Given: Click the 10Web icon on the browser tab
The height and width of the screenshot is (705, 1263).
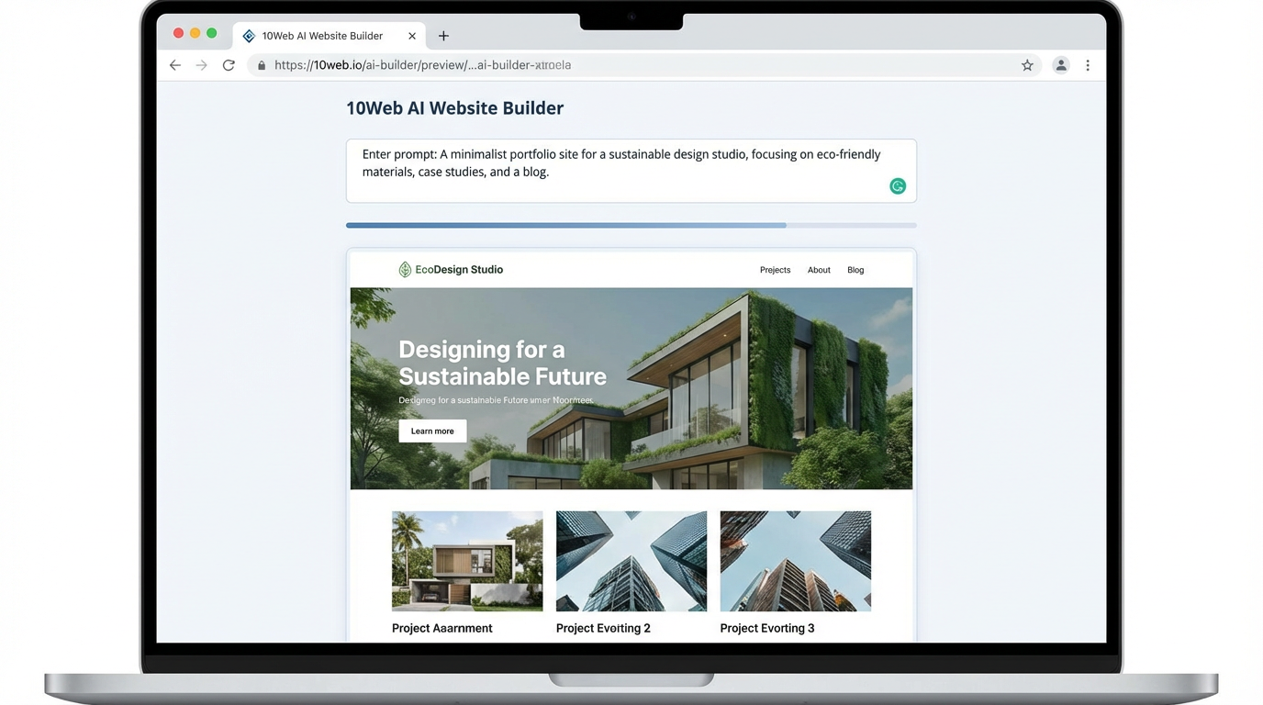Looking at the screenshot, I should tap(248, 35).
